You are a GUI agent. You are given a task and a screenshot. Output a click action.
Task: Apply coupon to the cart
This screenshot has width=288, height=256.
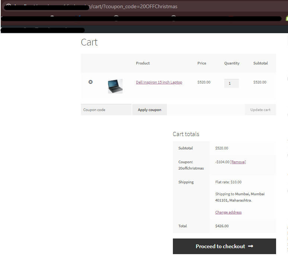(149, 110)
